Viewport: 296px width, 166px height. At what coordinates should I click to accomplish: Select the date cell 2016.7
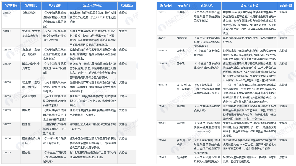click(162, 38)
